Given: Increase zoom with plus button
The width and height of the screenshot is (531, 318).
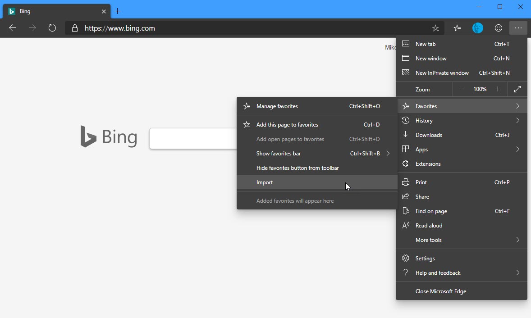Looking at the screenshot, I should tap(498, 89).
